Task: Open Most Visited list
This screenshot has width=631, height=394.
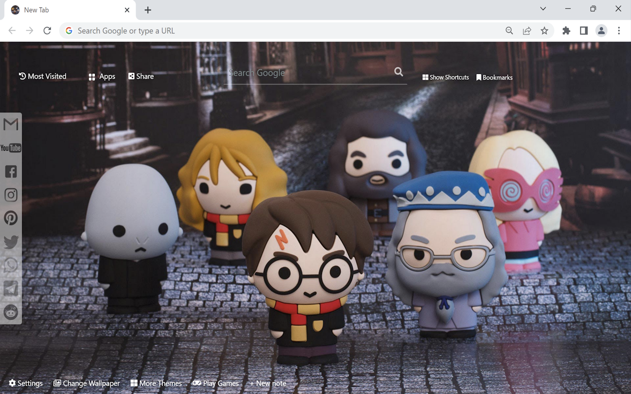Action: tap(42, 76)
